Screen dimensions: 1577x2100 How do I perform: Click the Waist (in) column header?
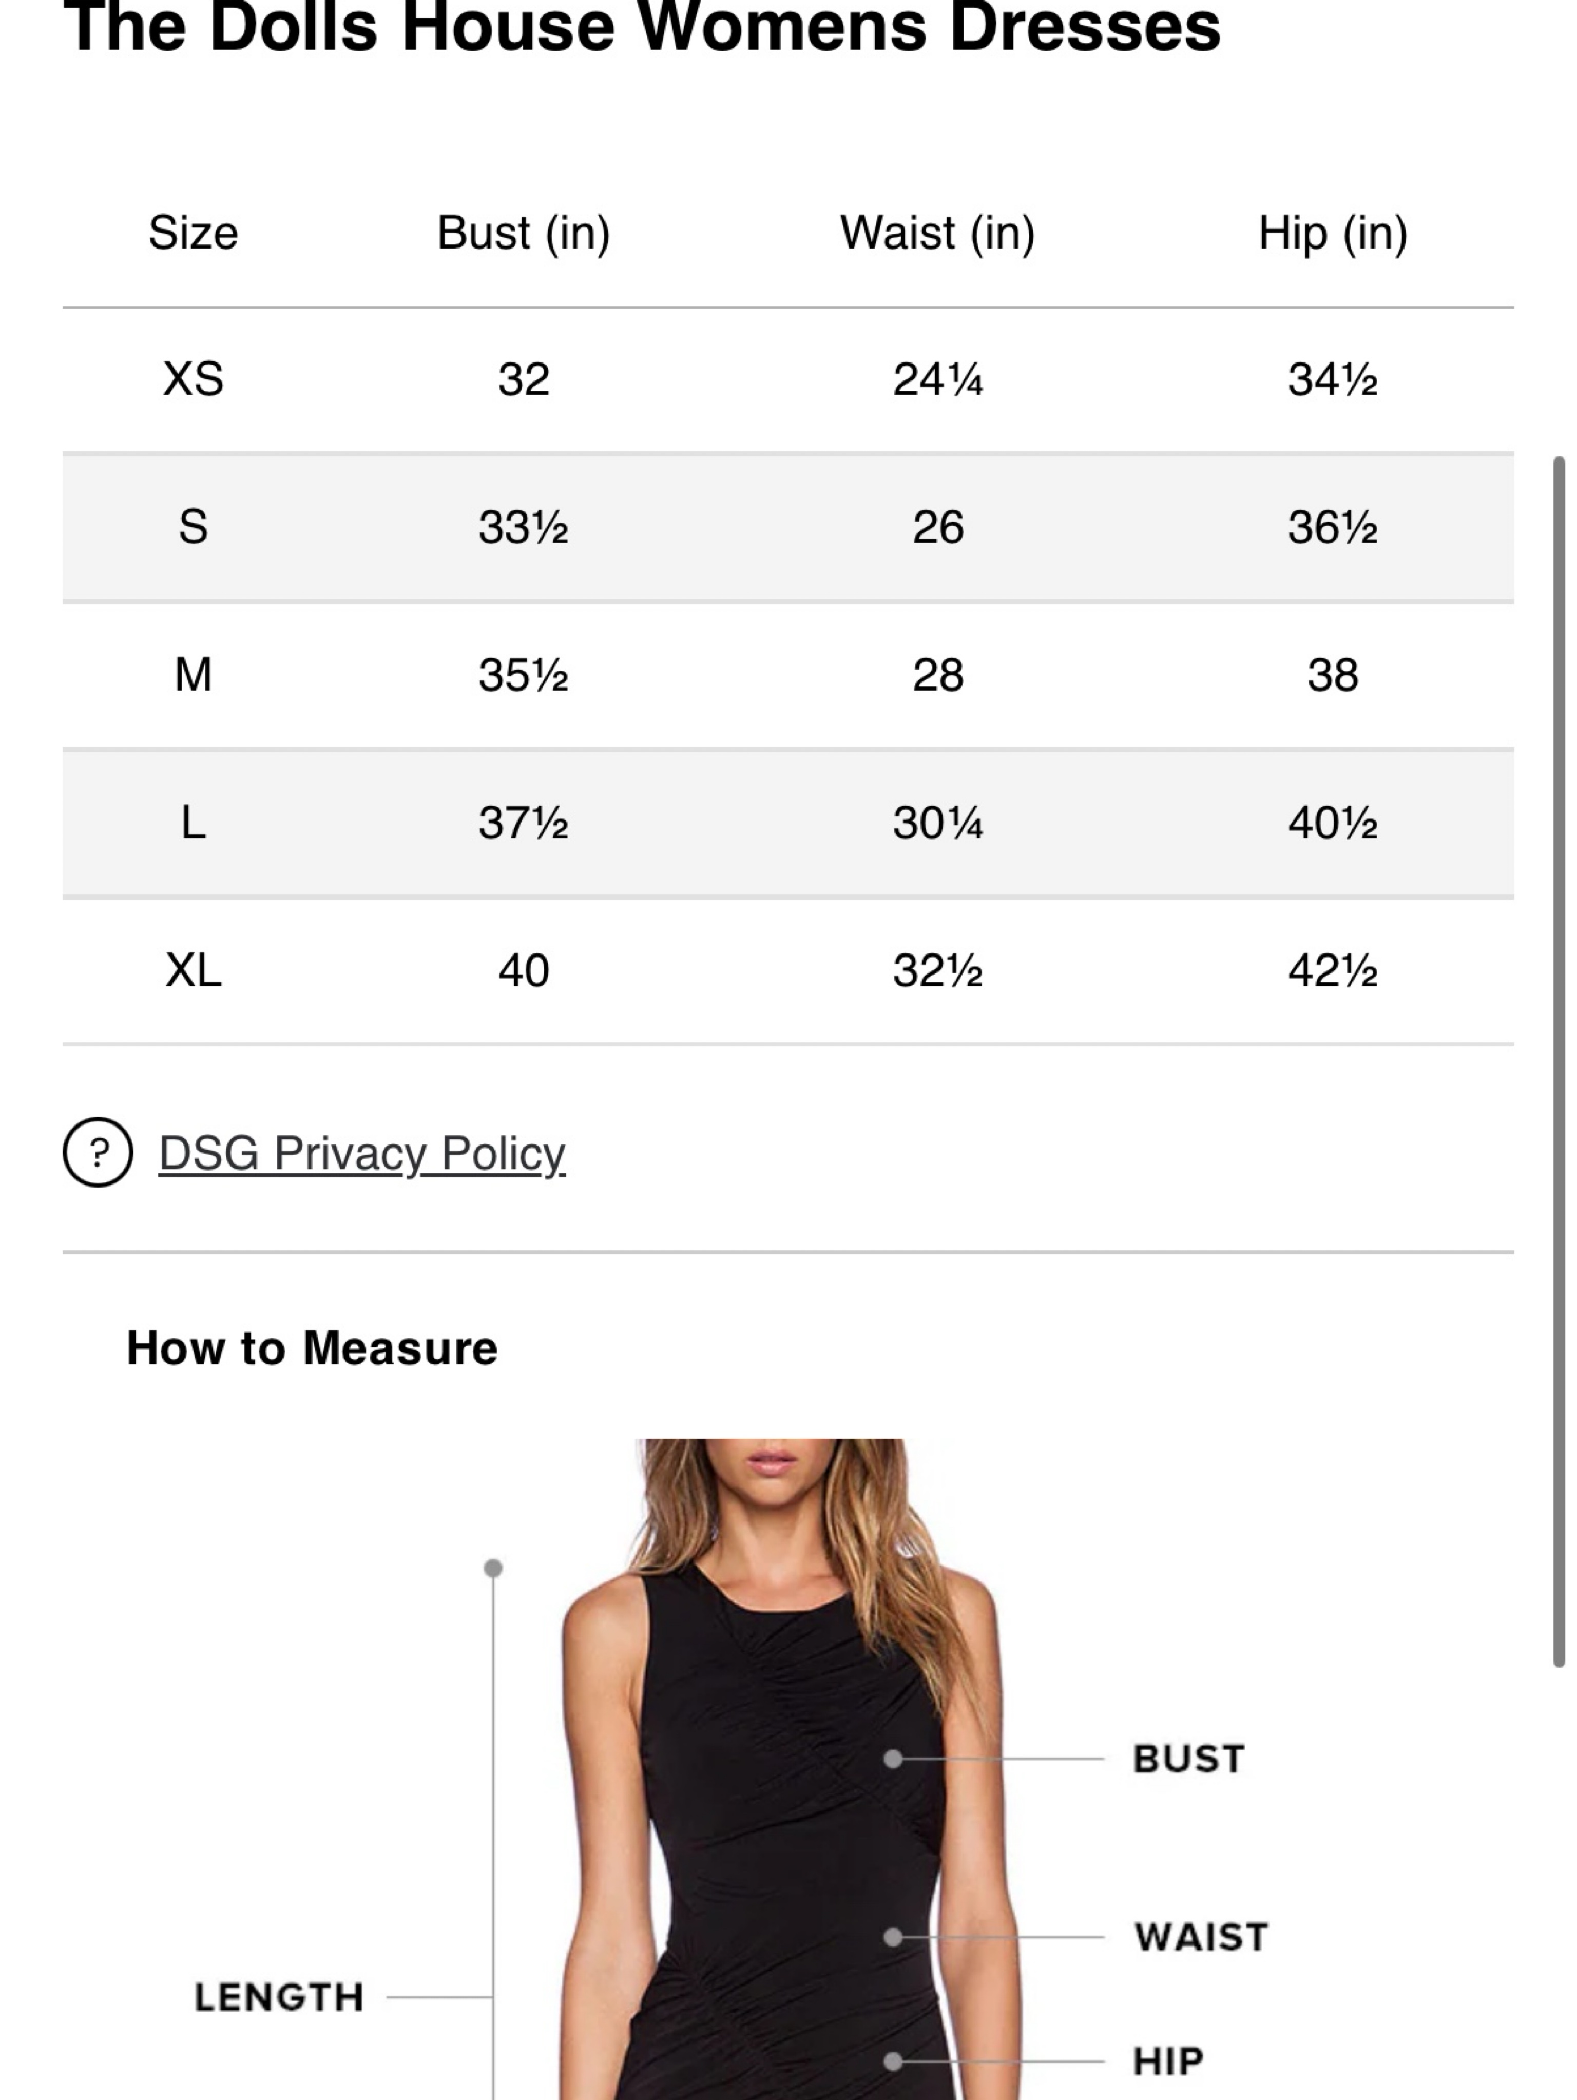pos(937,234)
